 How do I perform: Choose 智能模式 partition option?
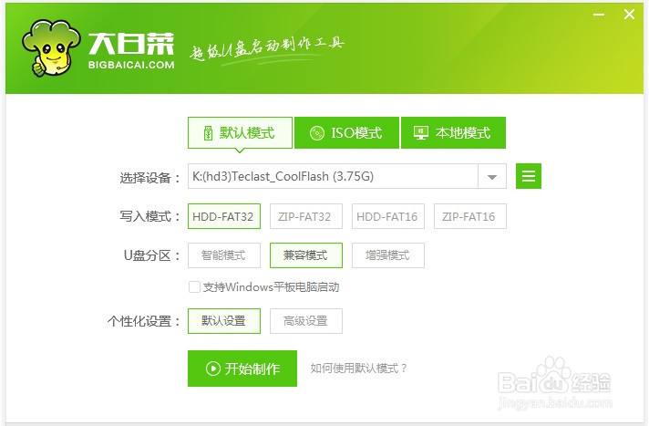pos(224,255)
